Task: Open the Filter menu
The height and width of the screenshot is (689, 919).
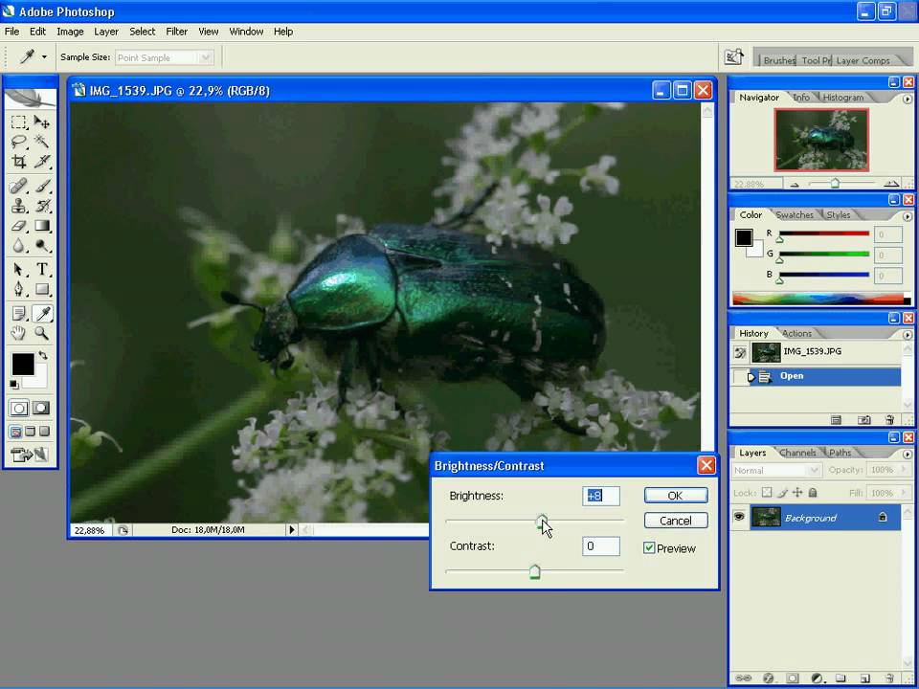Action: 177,32
